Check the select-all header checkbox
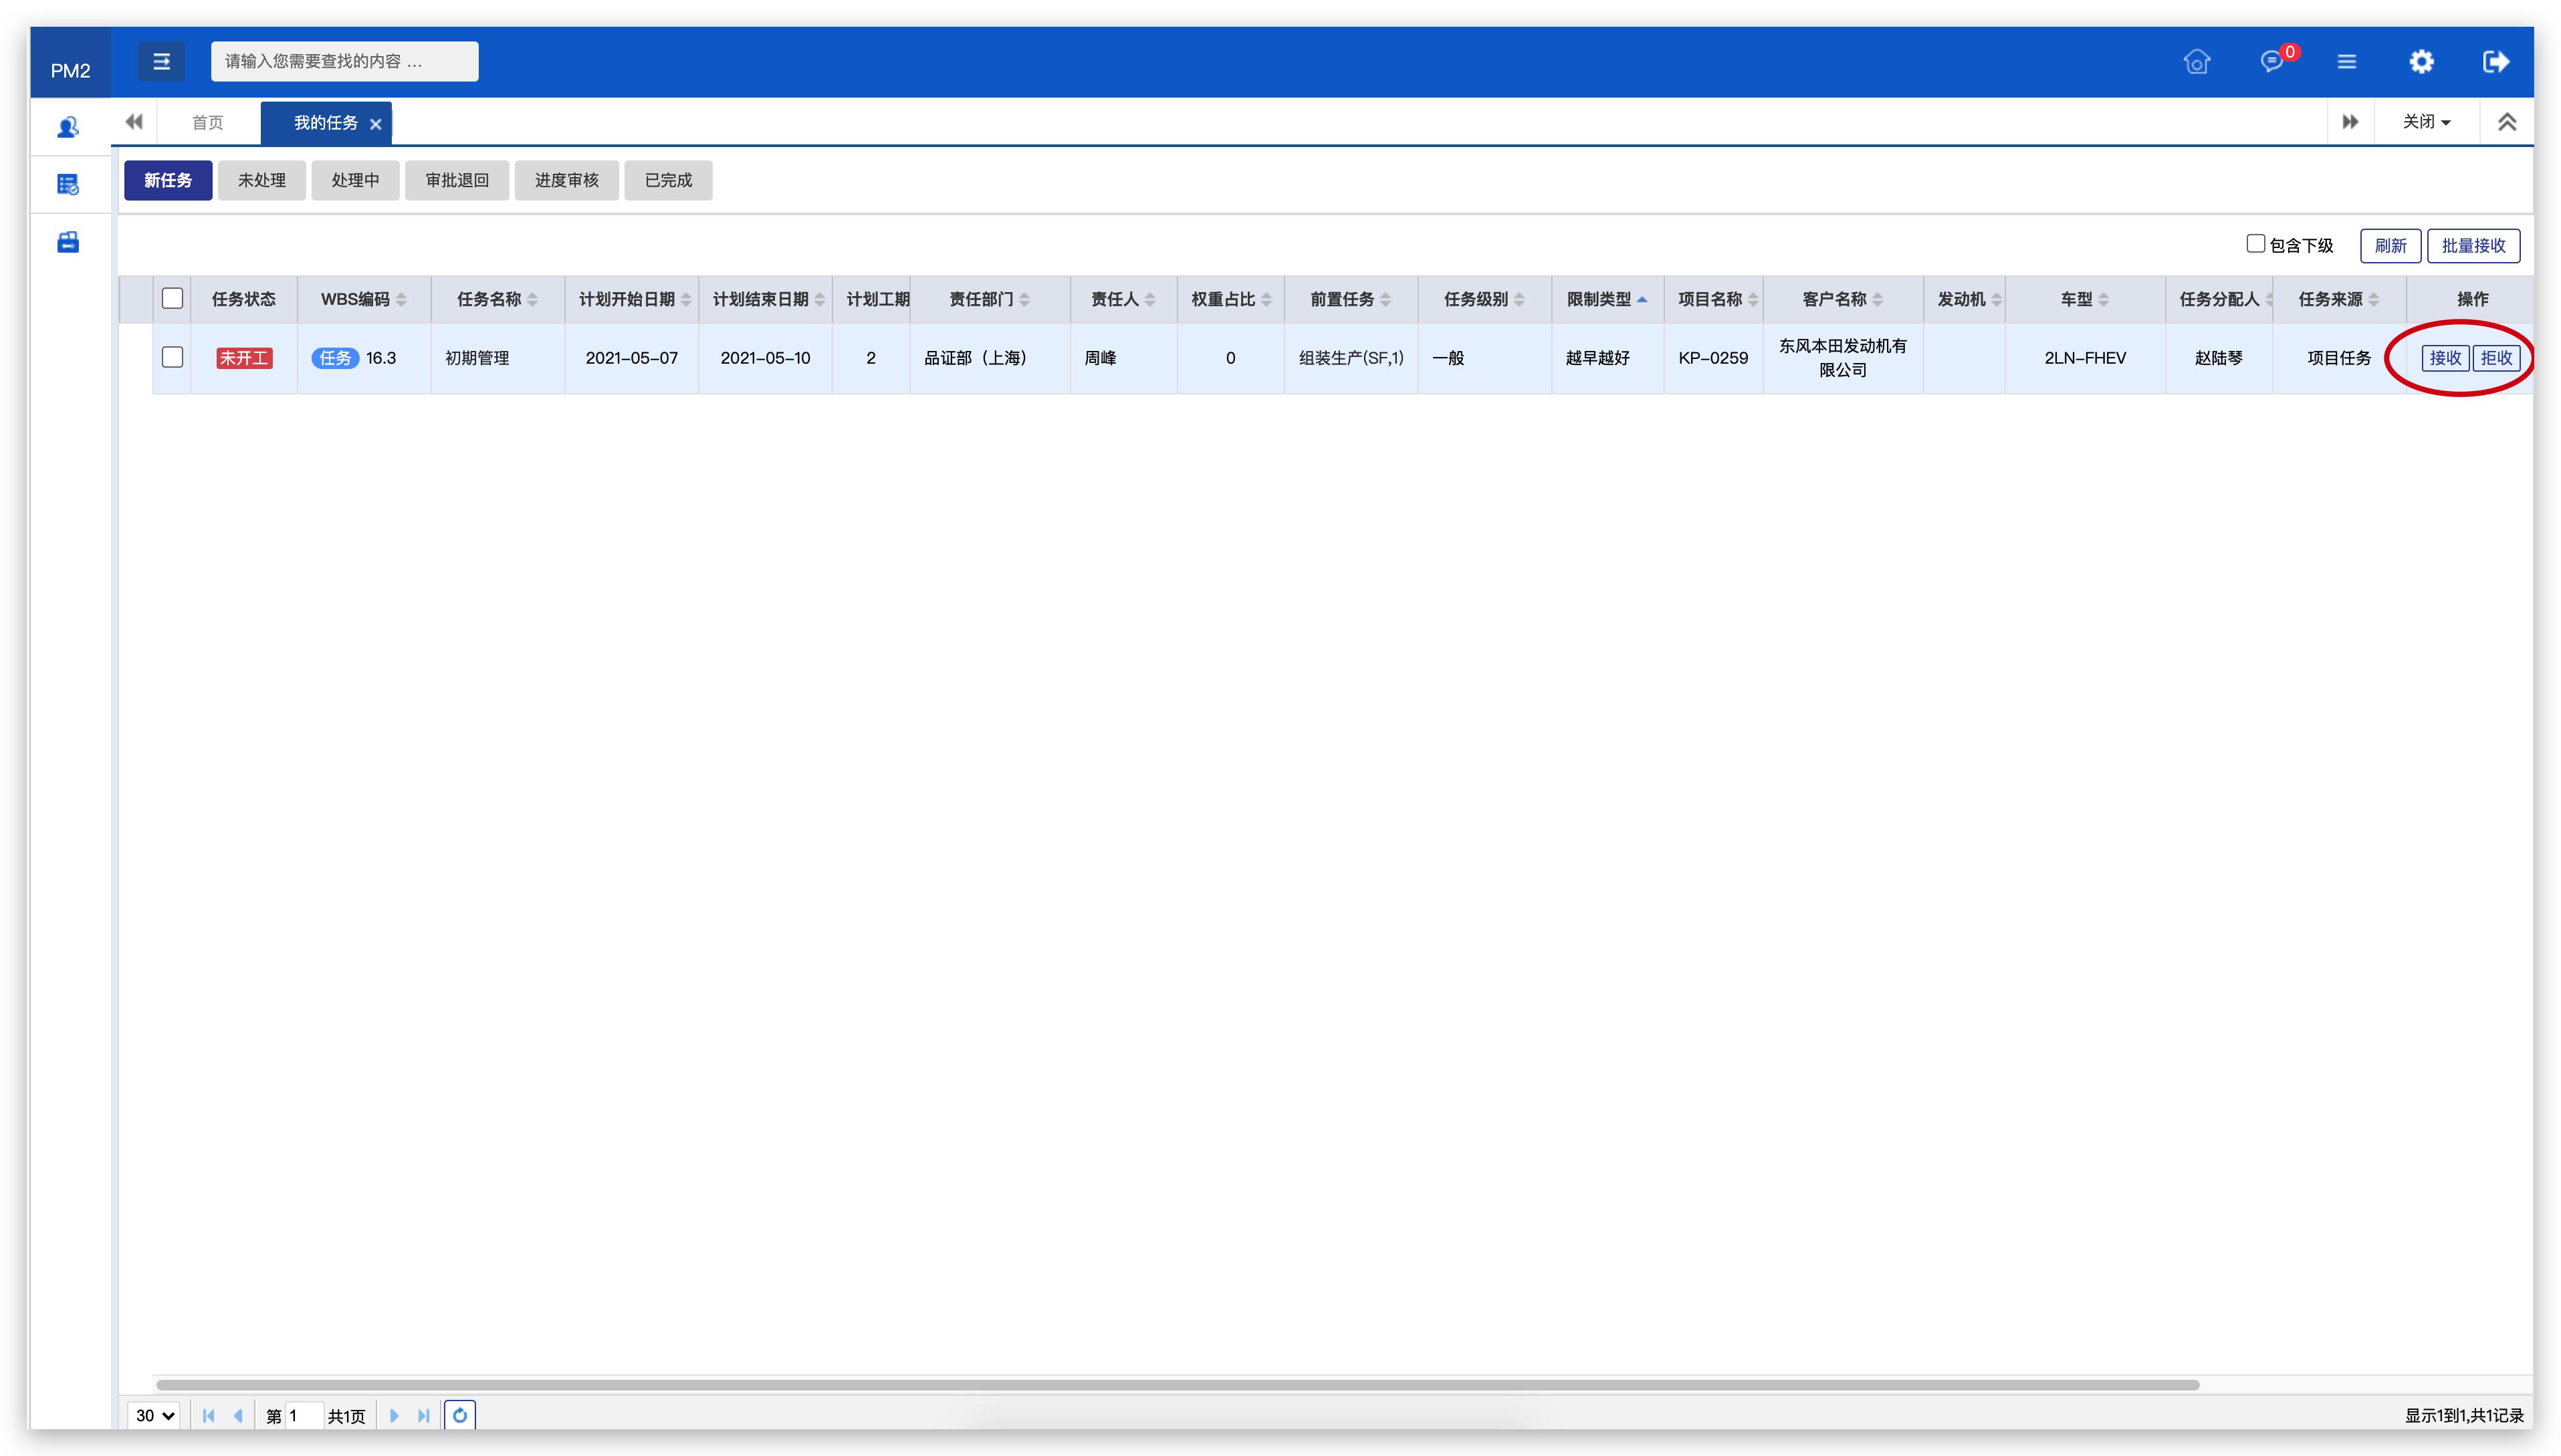2561x1456 pixels. tap(172, 298)
